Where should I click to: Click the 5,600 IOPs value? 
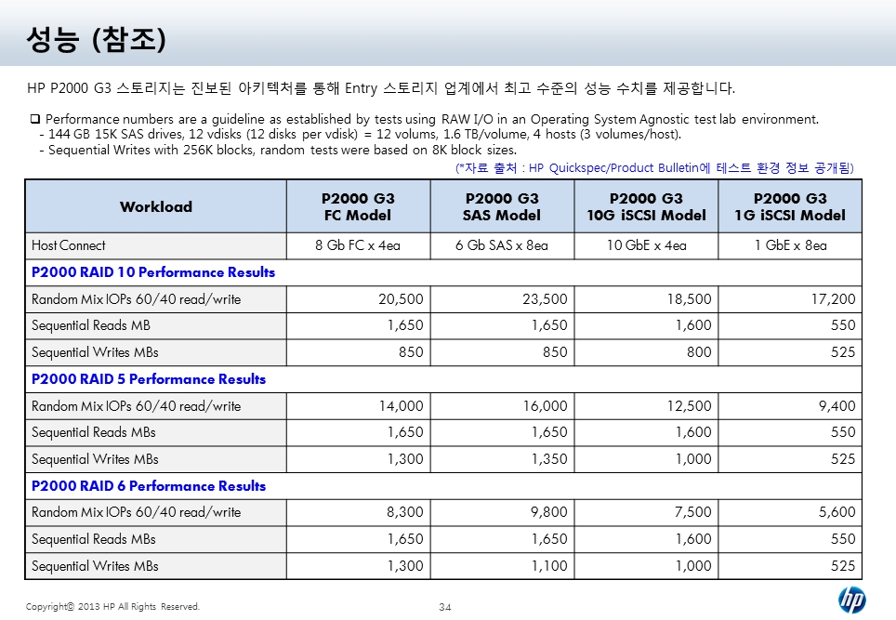click(837, 512)
